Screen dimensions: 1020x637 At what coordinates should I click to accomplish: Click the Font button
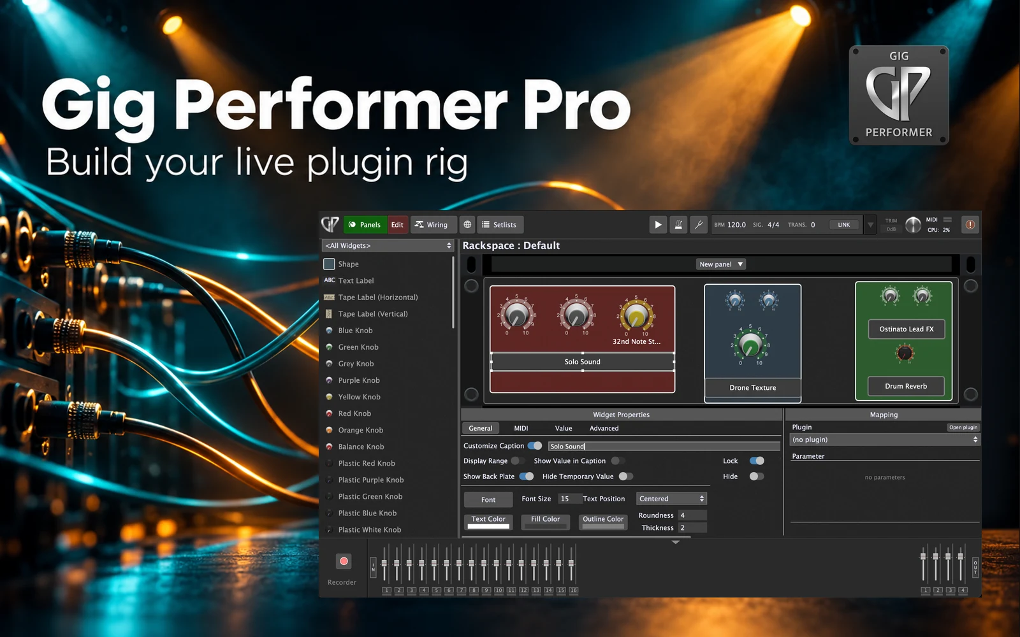point(488,499)
